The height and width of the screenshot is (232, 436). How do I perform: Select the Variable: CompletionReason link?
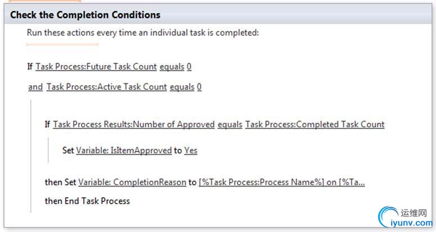click(x=132, y=182)
